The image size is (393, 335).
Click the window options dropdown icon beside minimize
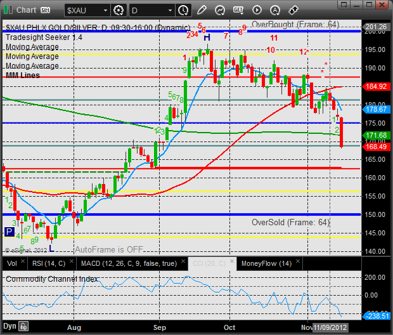point(344,4)
